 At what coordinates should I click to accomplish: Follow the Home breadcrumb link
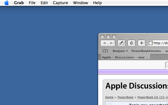point(109,97)
